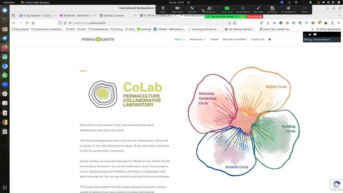Go back to previous page
This screenshot has height=193, width=343.
[x=14, y=23]
